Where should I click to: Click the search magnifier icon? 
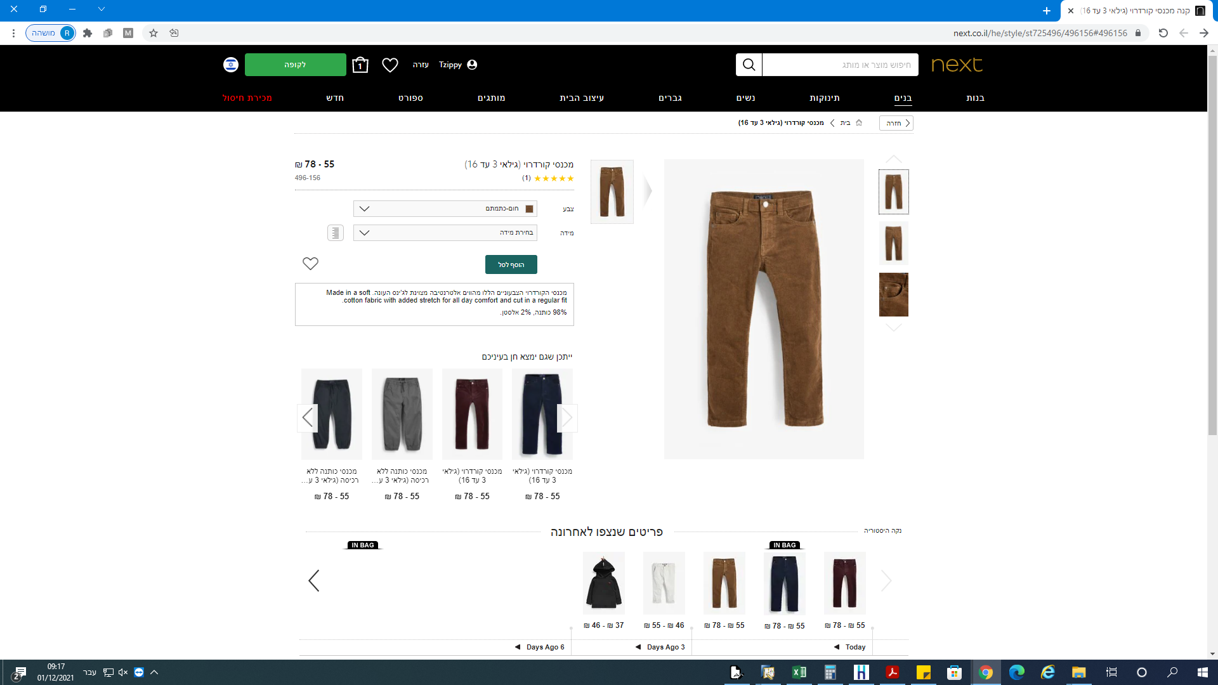(749, 65)
